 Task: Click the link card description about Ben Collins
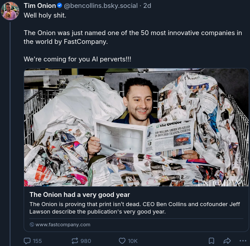click(134, 208)
